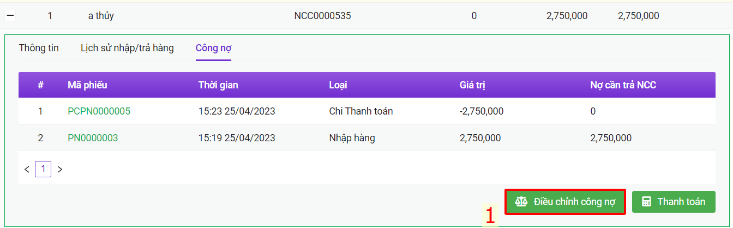Click the Mã phiếu column header

87,85
